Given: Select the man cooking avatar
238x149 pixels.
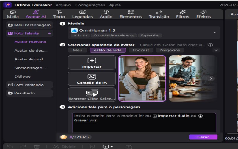Looking at the screenshot, I should [192, 78].
